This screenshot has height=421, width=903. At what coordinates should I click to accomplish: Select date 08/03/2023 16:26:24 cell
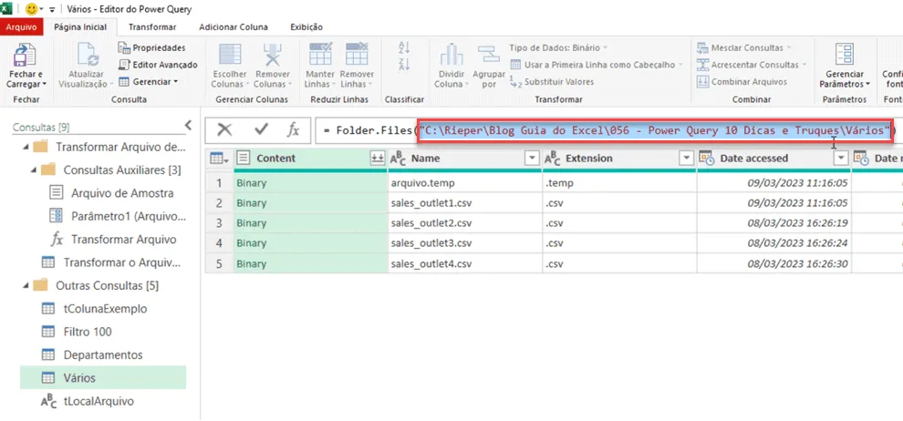click(774, 243)
